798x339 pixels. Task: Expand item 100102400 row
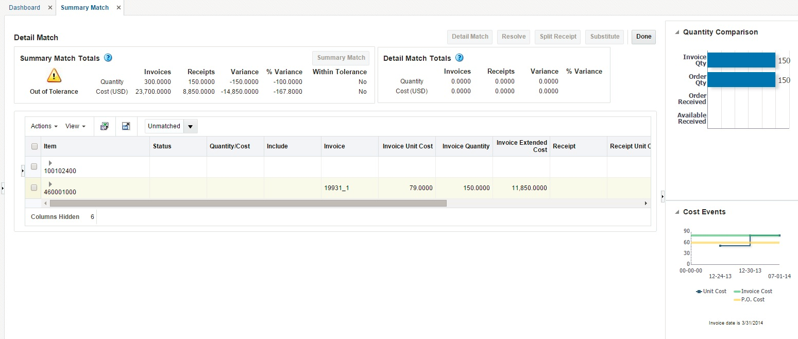point(50,163)
